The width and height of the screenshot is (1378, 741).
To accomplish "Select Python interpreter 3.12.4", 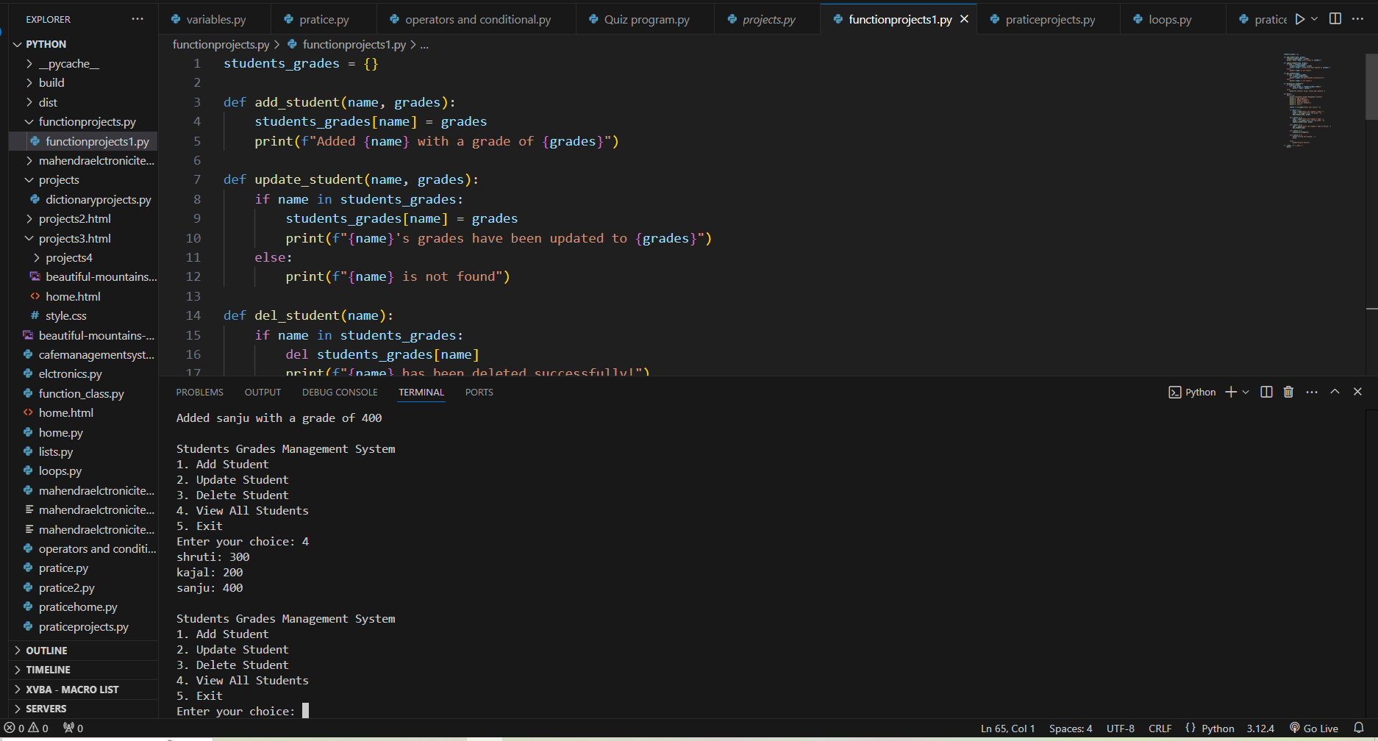I will tap(1260, 729).
